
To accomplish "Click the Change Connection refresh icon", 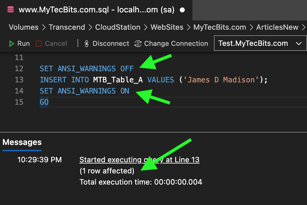I will click(138, 43).
